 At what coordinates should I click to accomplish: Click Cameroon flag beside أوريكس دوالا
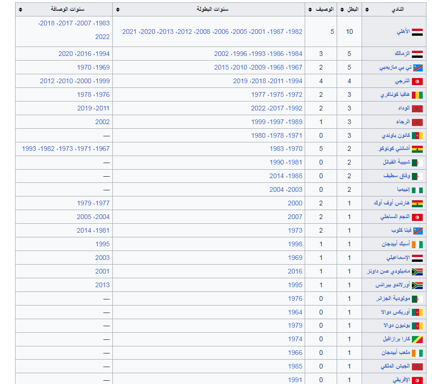(417, 313)
